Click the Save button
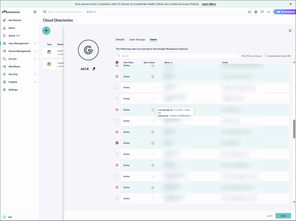The height and width of the screenshot is (221, 296). click(x=283, y=216)
